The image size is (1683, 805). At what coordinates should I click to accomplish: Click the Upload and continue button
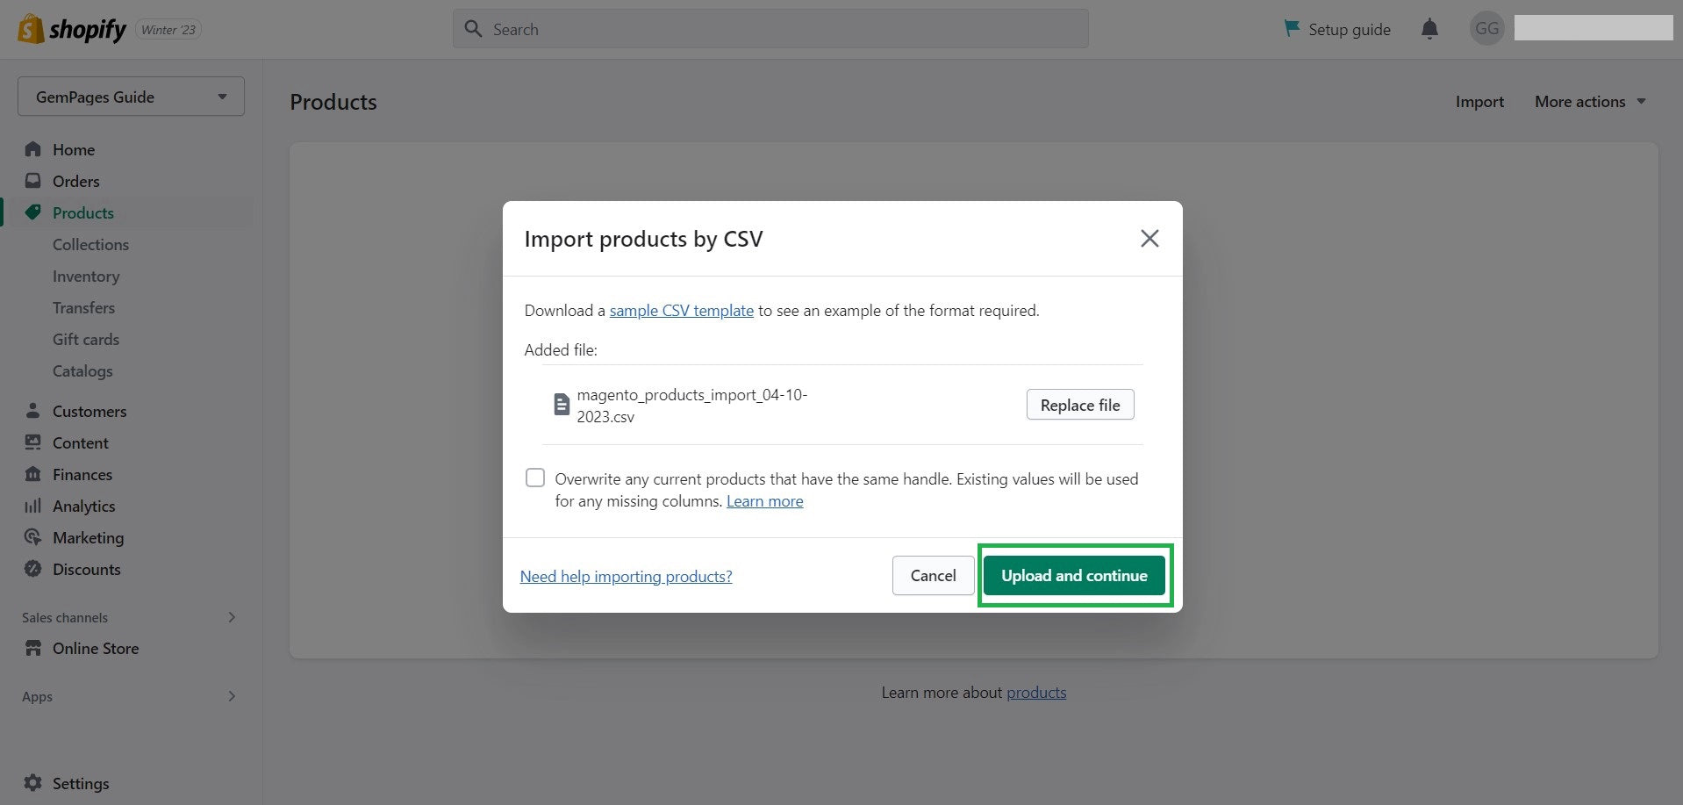tap(1074, 575)
